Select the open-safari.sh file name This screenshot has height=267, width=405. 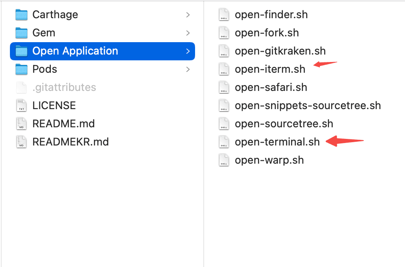[x=271, y=88]
